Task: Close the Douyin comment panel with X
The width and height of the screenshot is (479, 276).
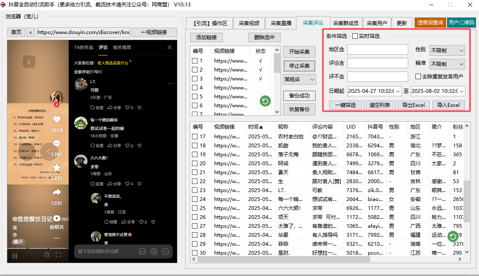Action: [x=169, y=47]
